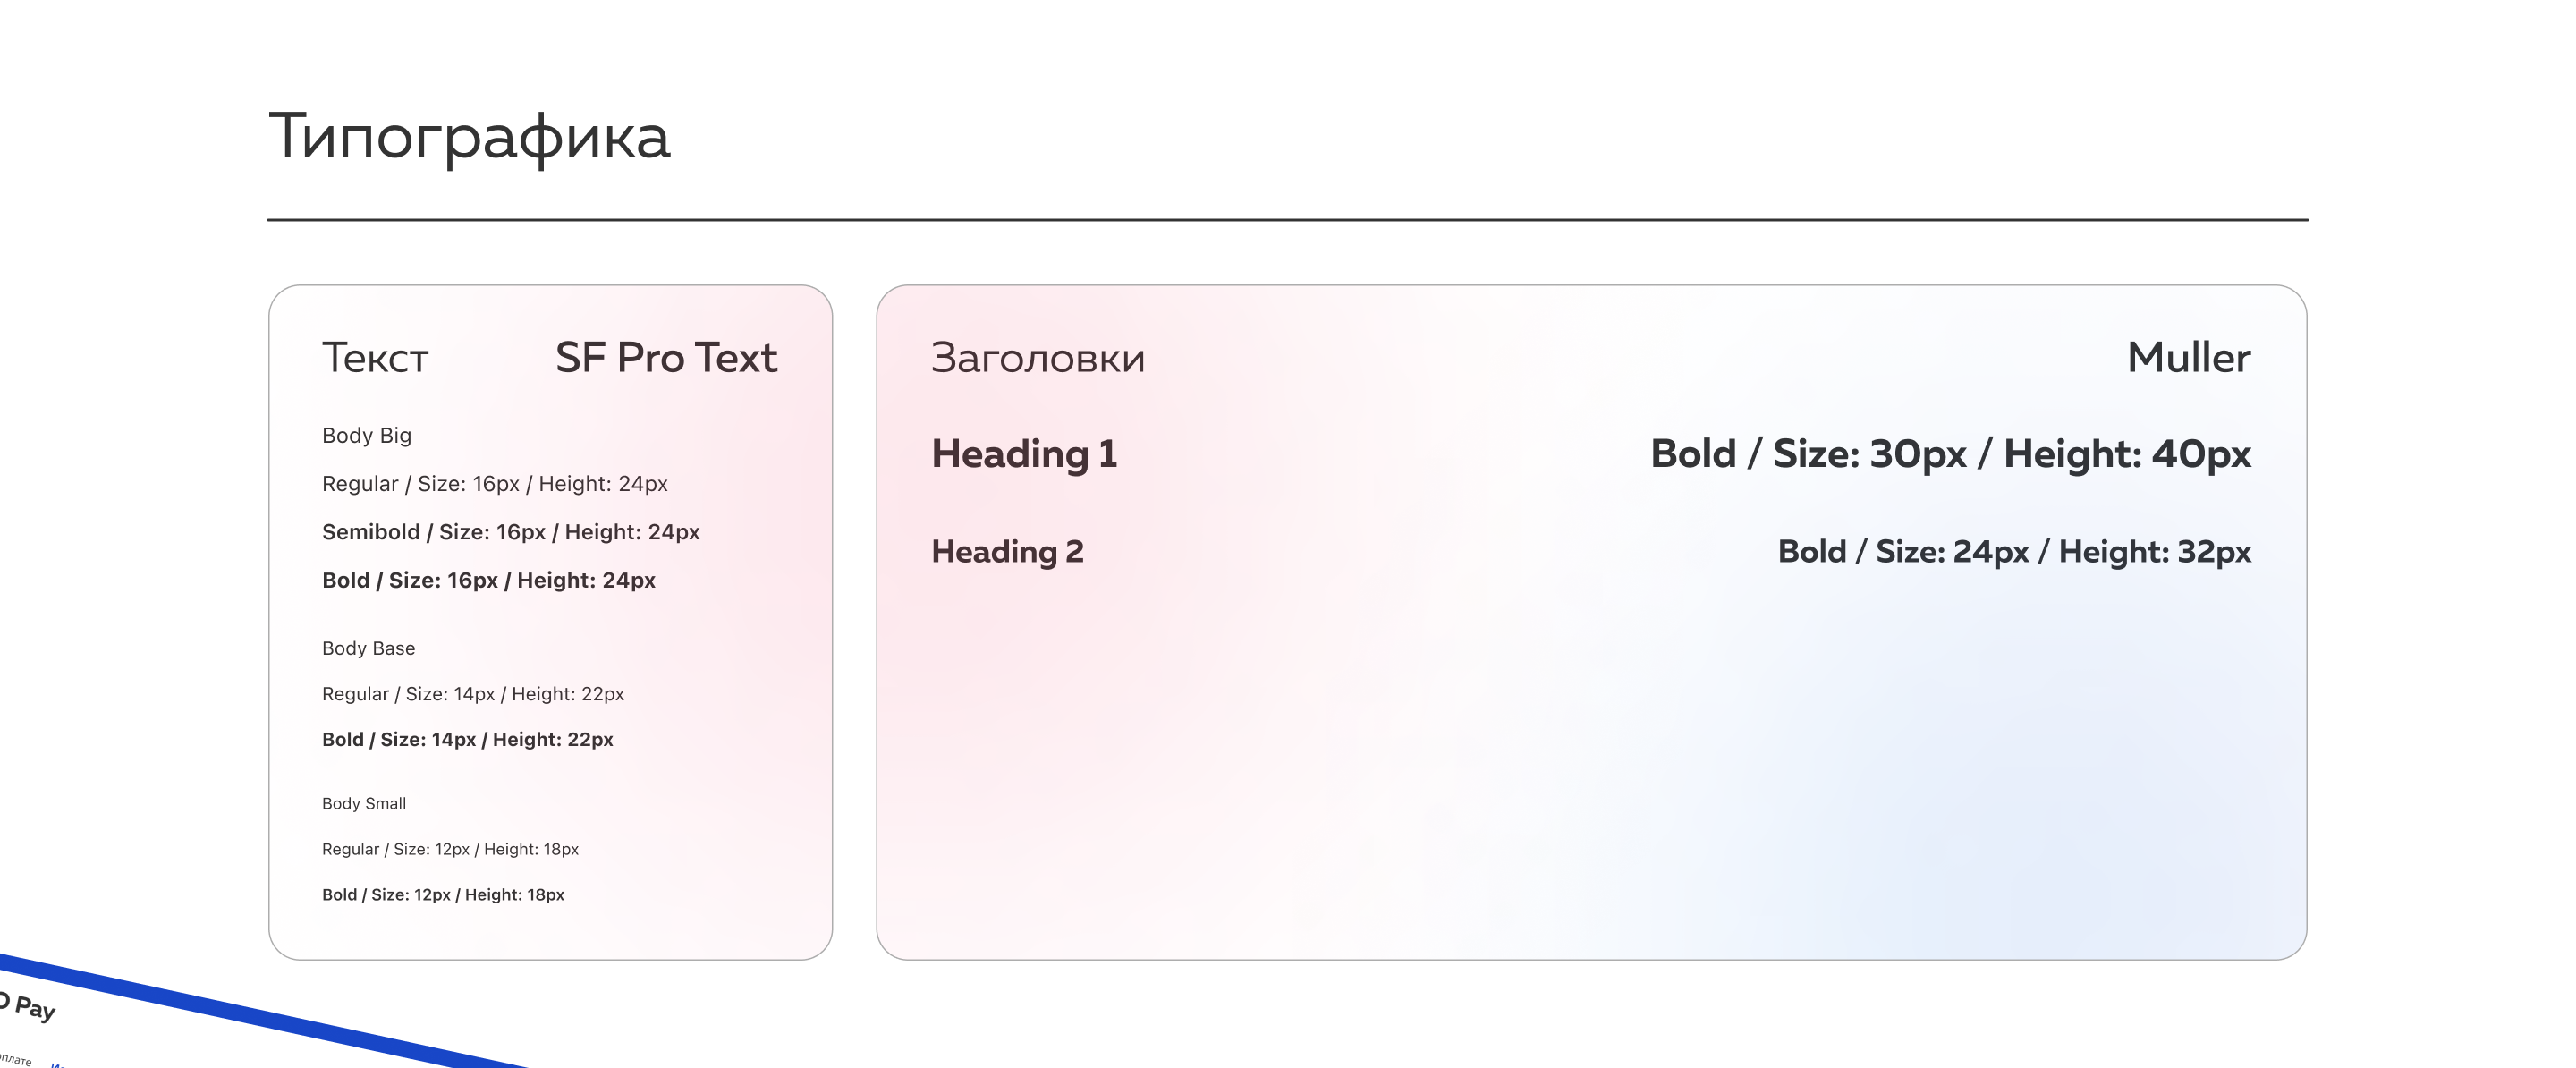Select the "Heading 2" sample text
Image resolution: width=2576 pixels, height=1068 pixels.
pos(1007,551)
